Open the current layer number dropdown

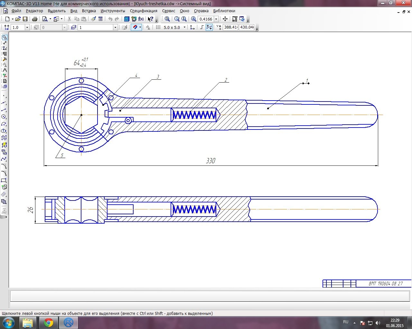(x=115, y=27)
